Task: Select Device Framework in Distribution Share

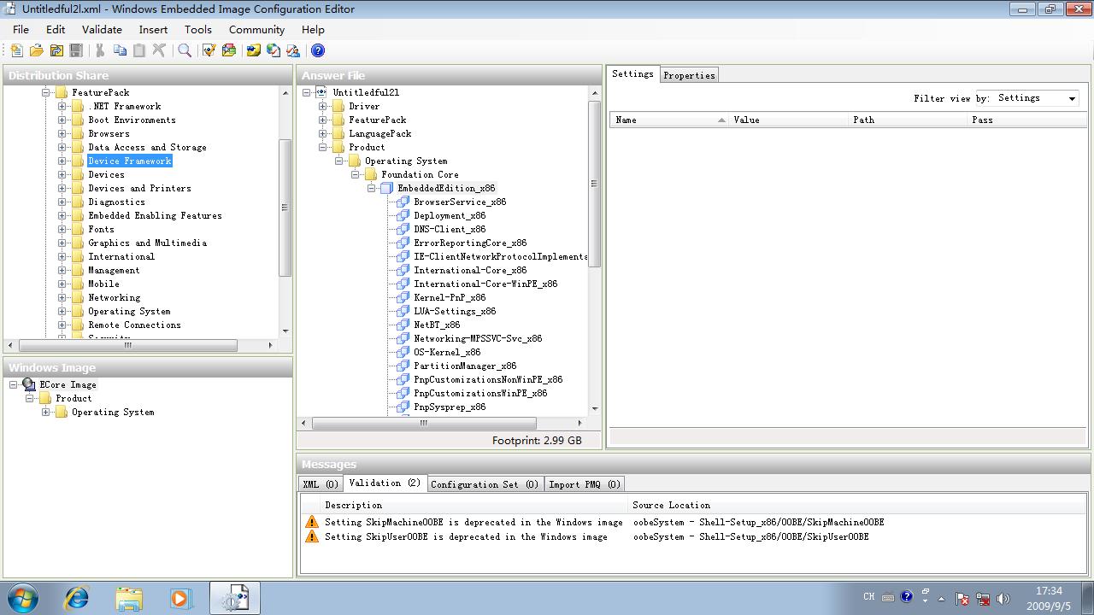Action: point(130,161)
